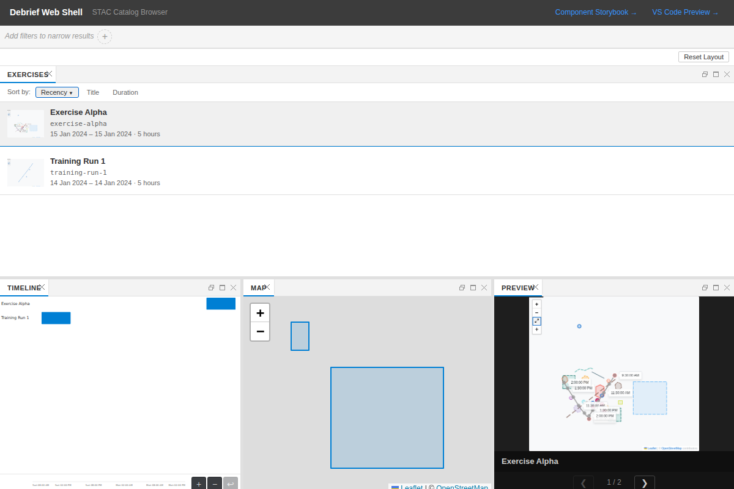Zoom in on the Timeline panel

198,483
